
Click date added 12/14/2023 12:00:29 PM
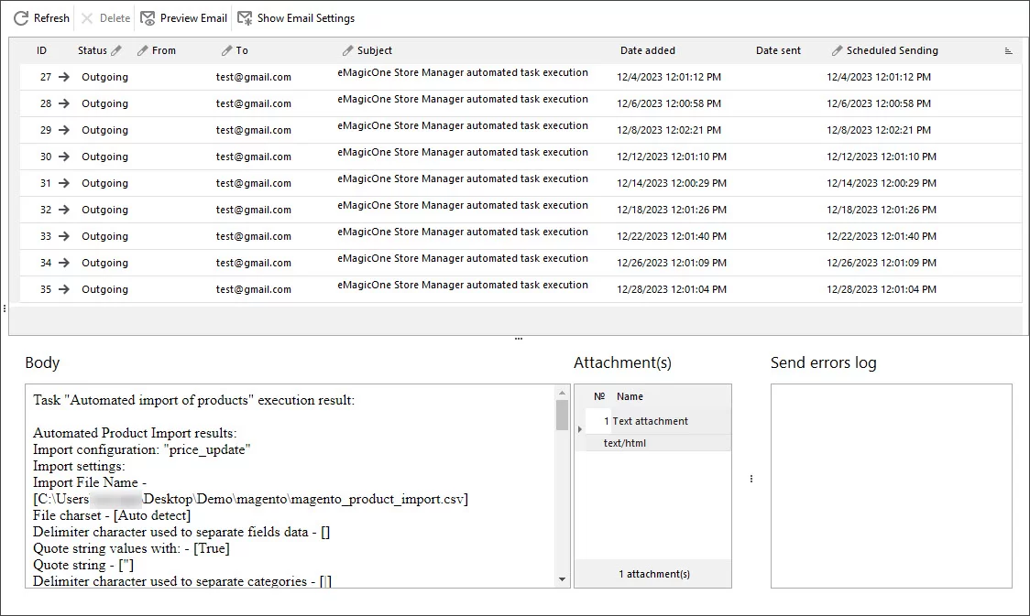pyautogui.click(x=672, y=183)
